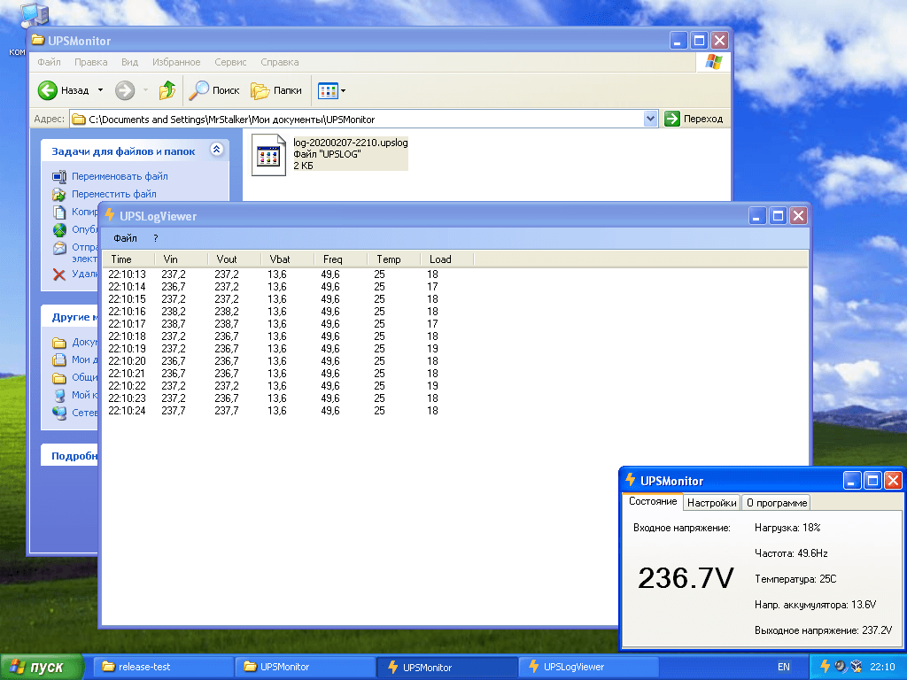Click the My Documents icon in Other places
Image resolution: width=907 pixels, height=680 pixels.
59,359
